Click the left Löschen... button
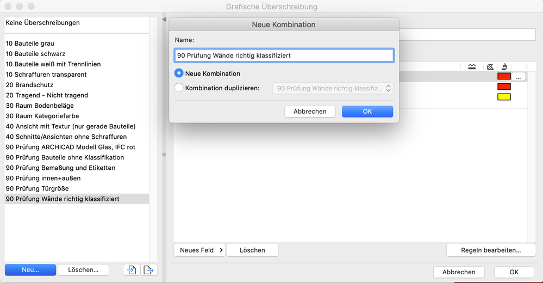The image size is (543, 283). [83, 270]
